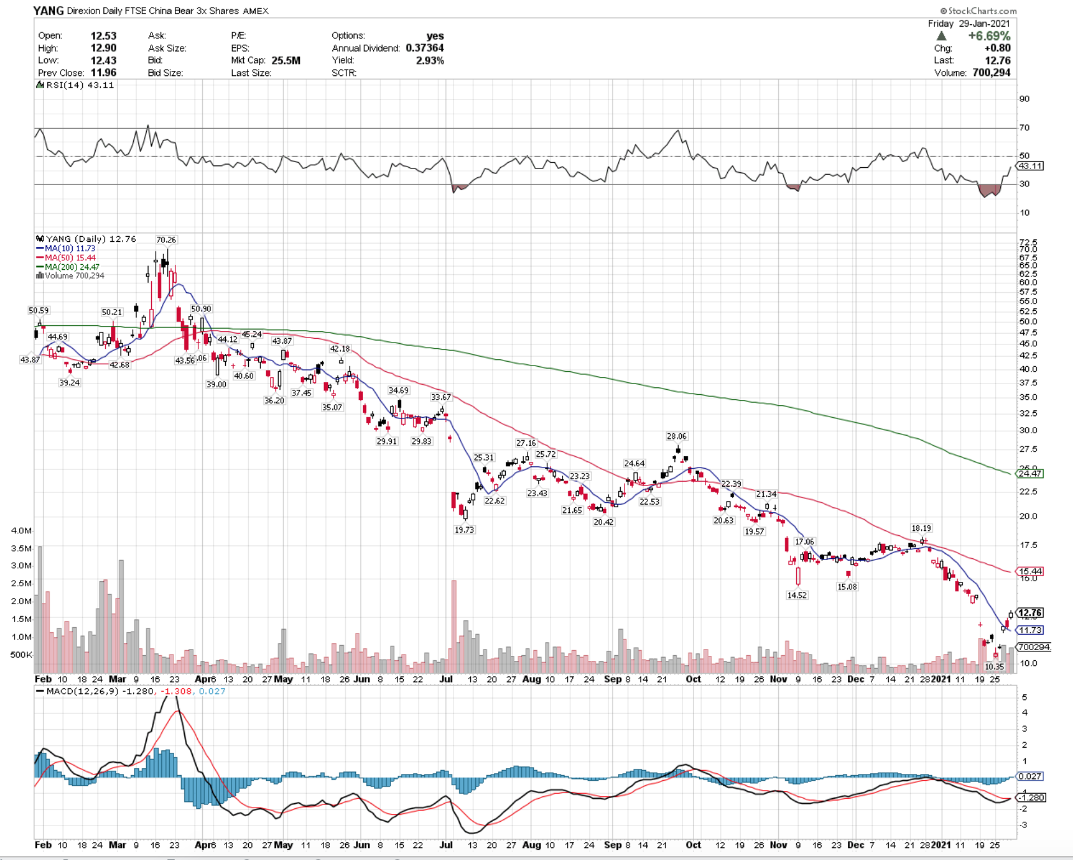The height and width of the screenshot is (860, 1073).
Task: Click the RSI(14) 43.11 indicator label
Action: (77, 85)
